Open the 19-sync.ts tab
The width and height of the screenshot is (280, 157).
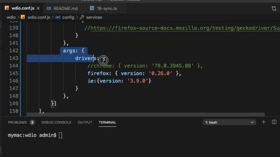point(107,8)
